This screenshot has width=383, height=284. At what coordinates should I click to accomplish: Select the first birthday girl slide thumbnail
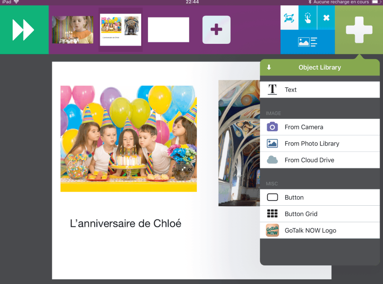[72, 30]
